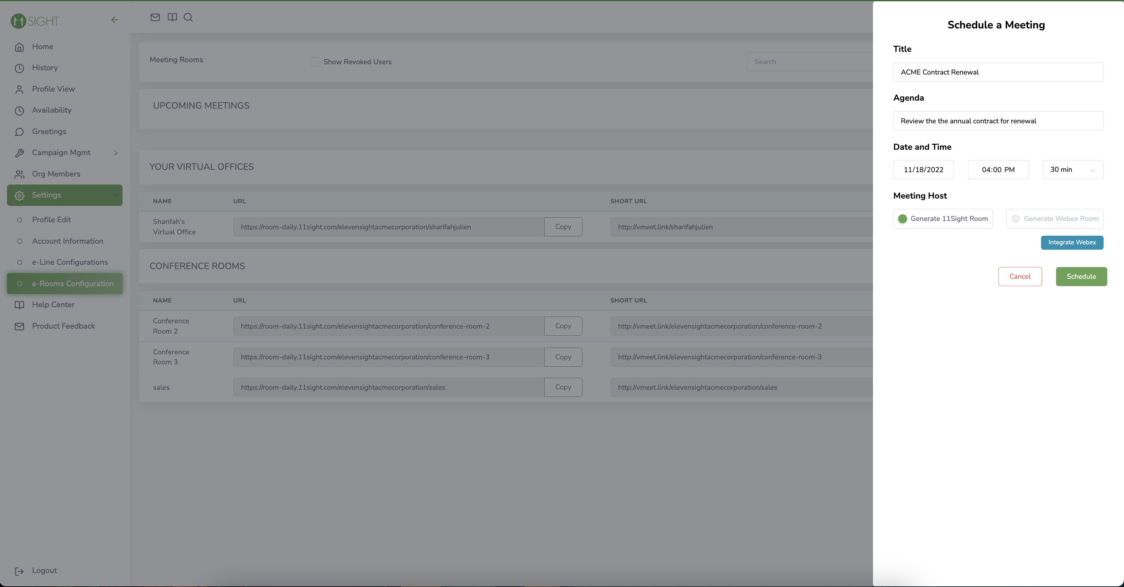Click vmeet.link/sharifahjulien short URL field
The width and height of the screenshot is (1124, 587).
741,227
